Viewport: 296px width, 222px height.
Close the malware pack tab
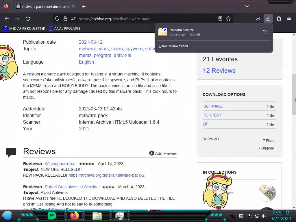click(73, 6)
